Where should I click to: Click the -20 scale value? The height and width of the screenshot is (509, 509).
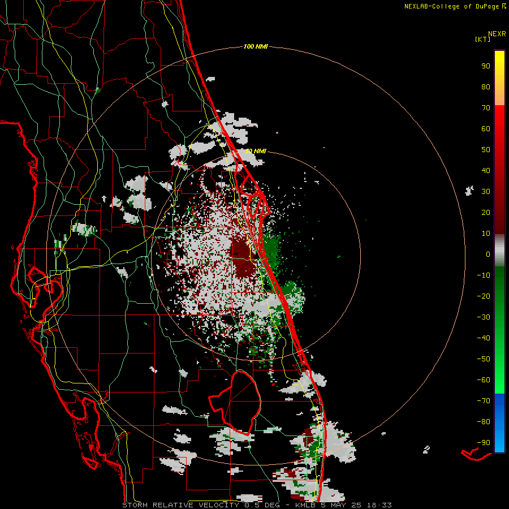(484, 296)
